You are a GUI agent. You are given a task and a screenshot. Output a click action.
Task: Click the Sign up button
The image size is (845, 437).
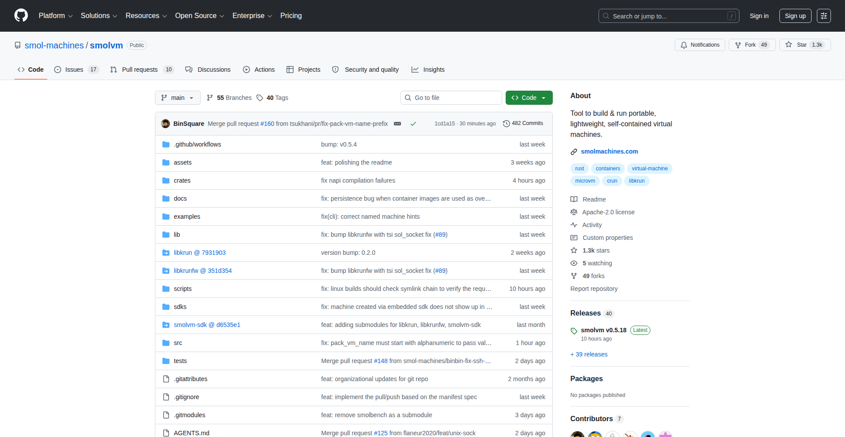795,16
